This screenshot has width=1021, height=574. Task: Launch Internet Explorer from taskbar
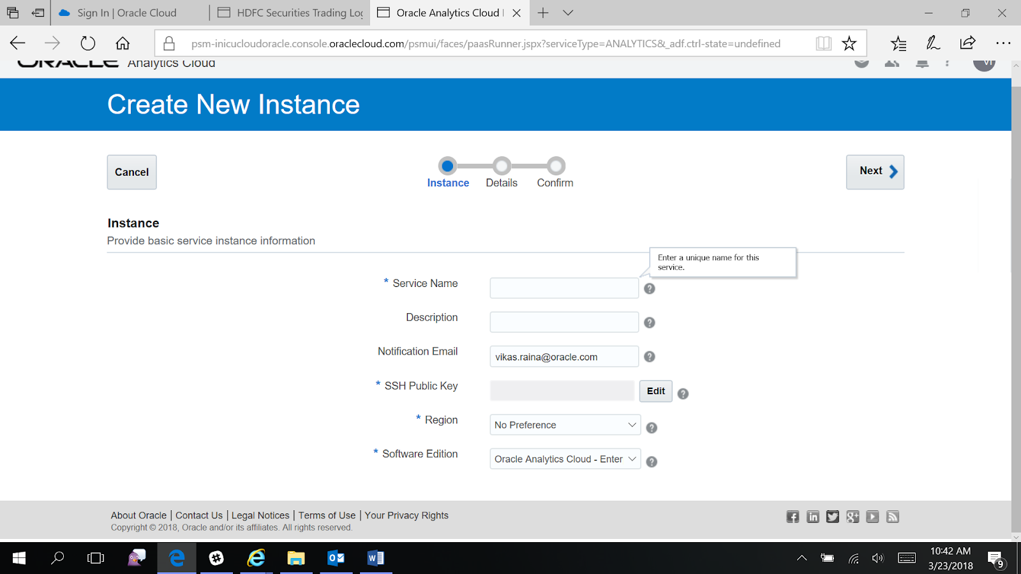click(257, 558)
